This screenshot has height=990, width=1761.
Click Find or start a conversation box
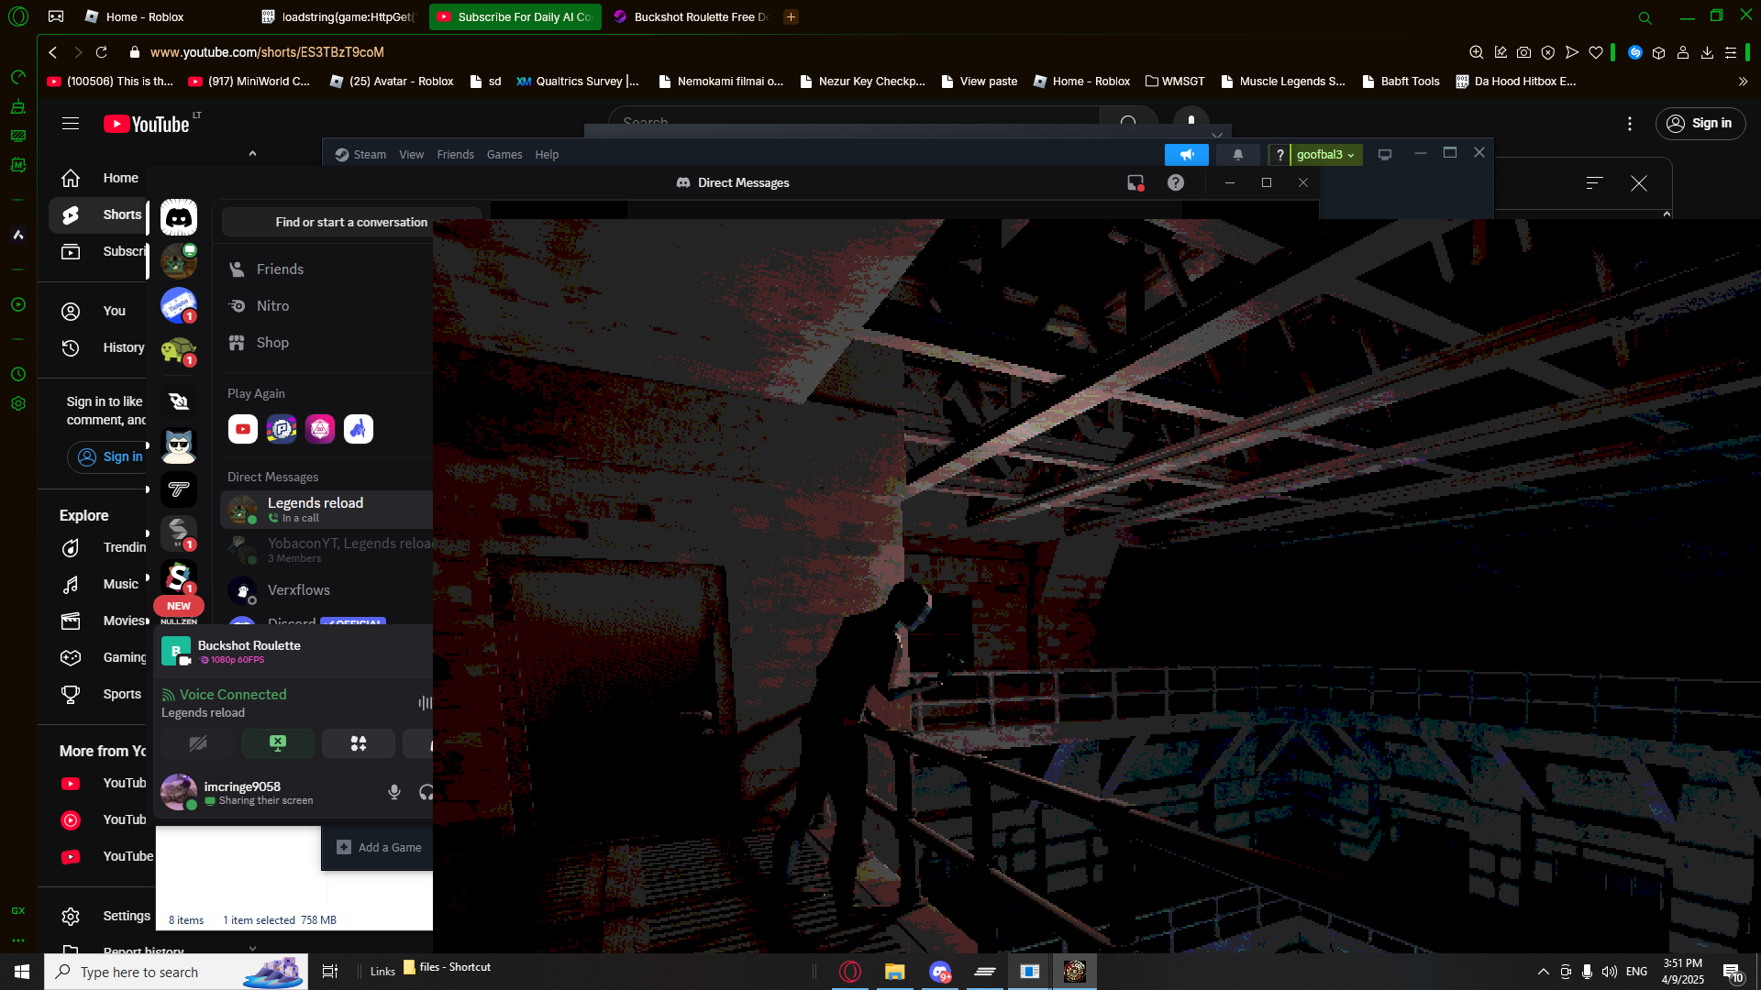click(351, 222)
